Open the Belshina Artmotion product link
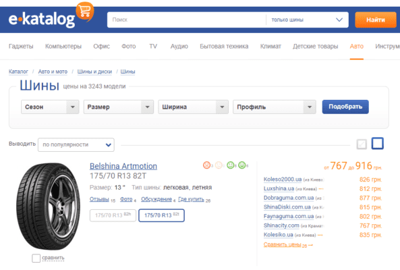Viewport: 400px width, 270px height. coord(123,166)
